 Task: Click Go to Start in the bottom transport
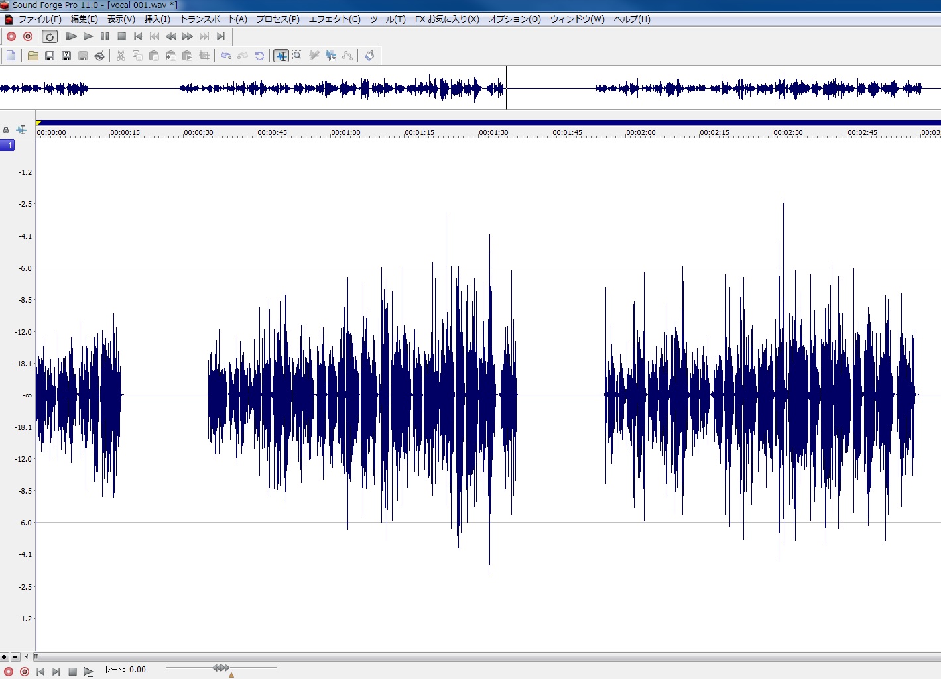tap(40, 672)
